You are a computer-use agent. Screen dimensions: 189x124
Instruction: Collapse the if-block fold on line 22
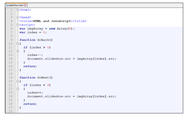[18, 89]
